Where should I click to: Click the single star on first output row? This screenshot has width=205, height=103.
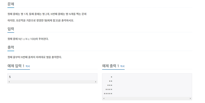[112, 77]
